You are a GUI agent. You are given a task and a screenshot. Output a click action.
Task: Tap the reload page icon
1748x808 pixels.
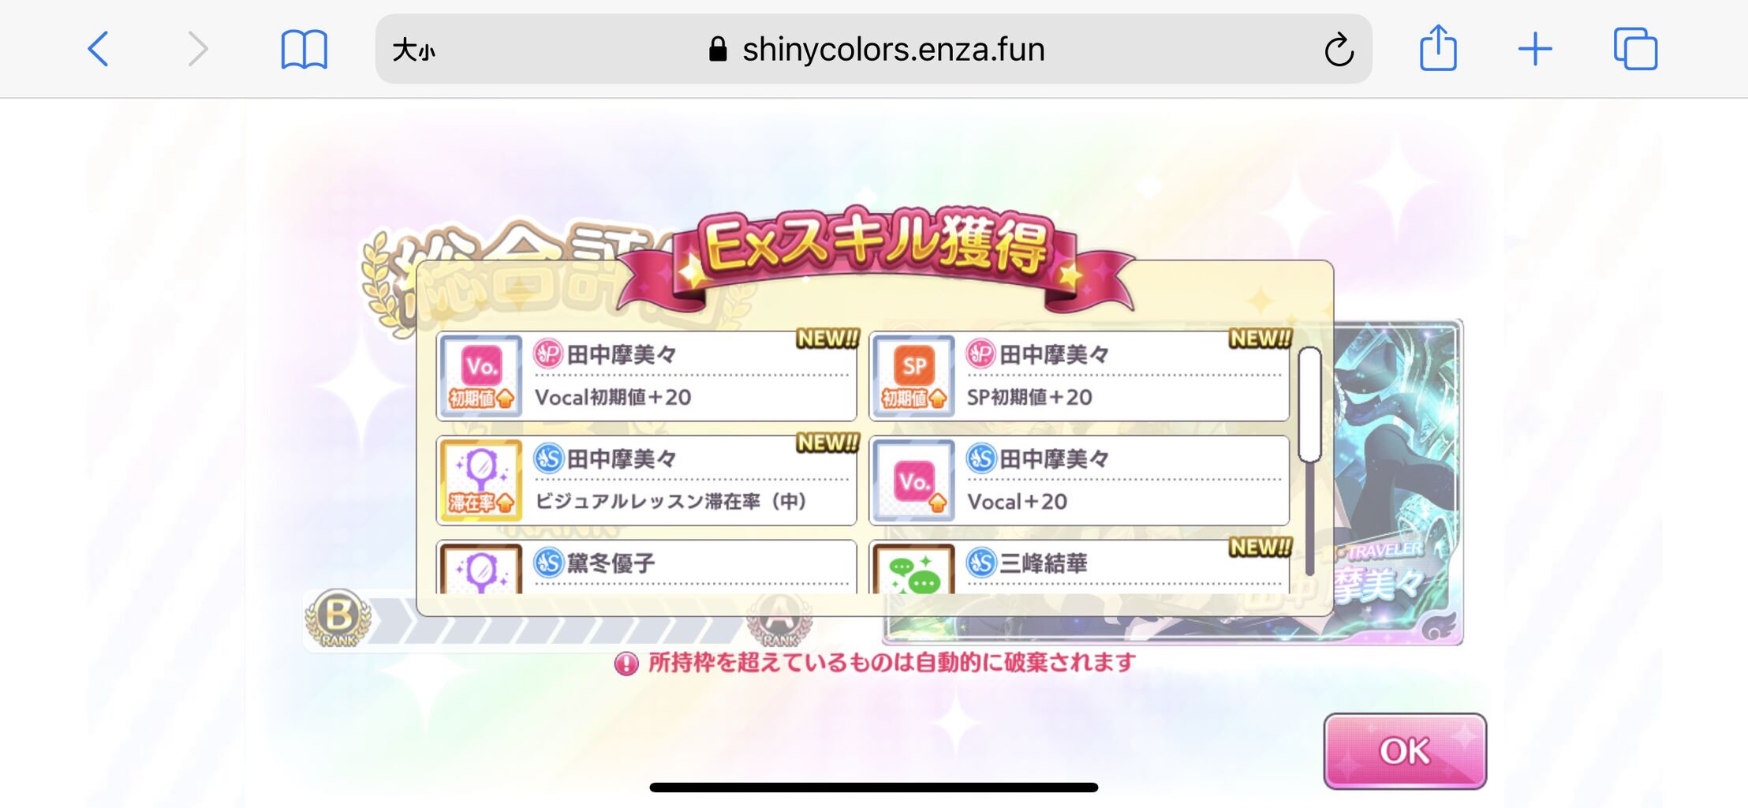click(x=1339, y=50)
